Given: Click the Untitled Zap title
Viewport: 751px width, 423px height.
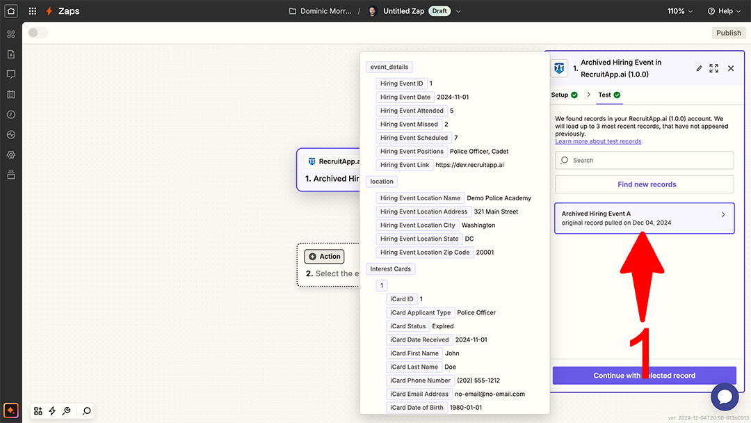Looking at the screenshot, I should (x=403, y=11).
